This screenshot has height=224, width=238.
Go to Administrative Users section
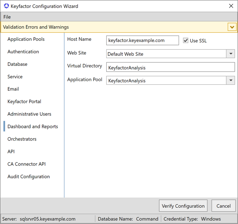pos(29,114)
